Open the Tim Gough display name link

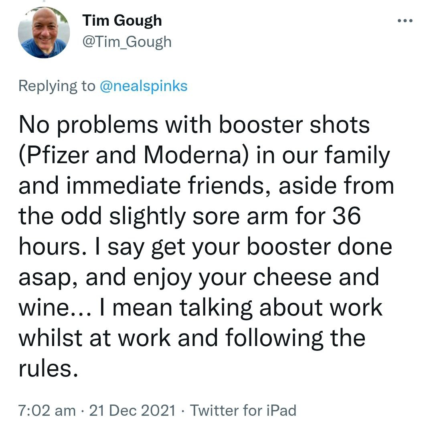(122, 20)
